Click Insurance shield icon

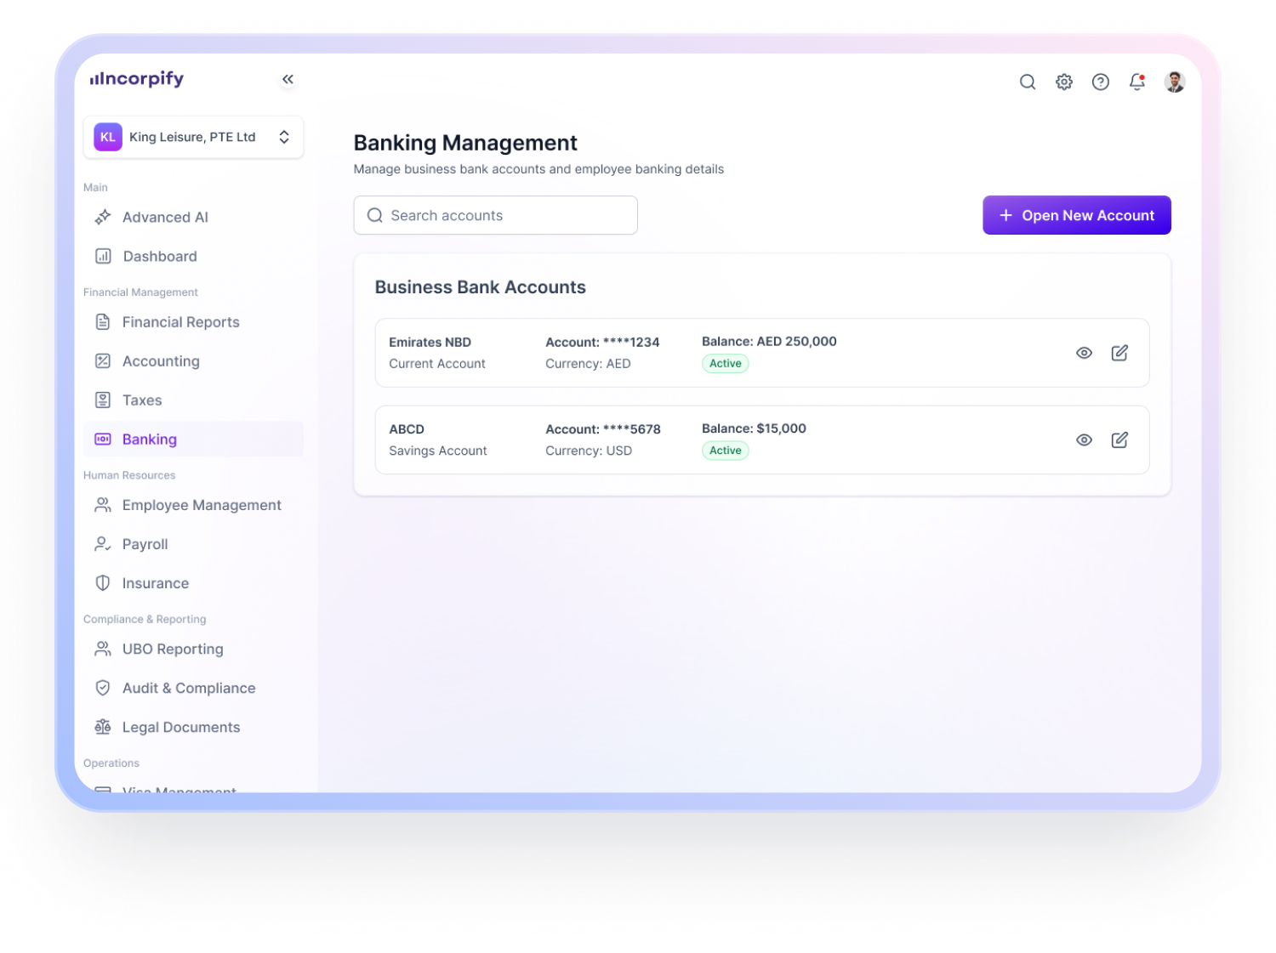pyautogui.click(x=103, y=583)
